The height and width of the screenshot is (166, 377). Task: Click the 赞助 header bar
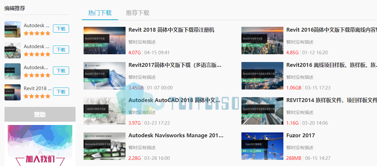[40, 115]
